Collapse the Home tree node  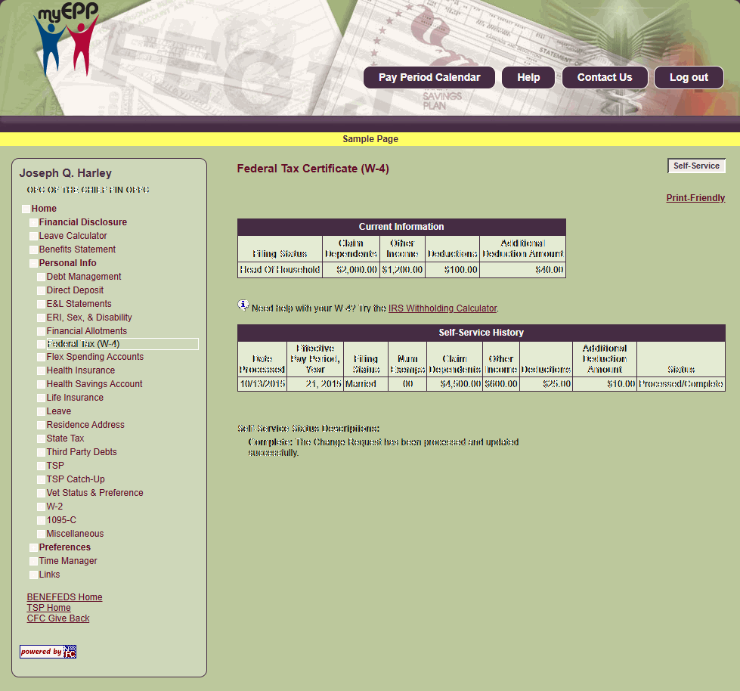26,209
